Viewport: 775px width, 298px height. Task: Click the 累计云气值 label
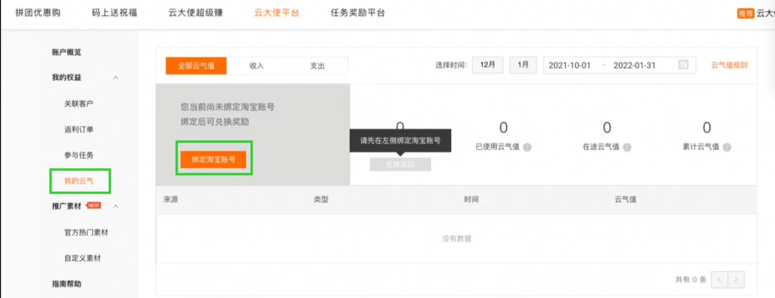pos(701,147)
